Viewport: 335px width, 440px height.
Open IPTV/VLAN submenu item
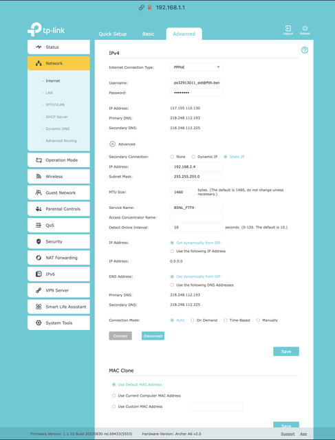pyautogui.click(x=55, y=104)
